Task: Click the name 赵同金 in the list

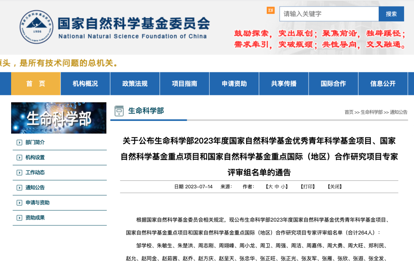Action: tap(149, 259)
